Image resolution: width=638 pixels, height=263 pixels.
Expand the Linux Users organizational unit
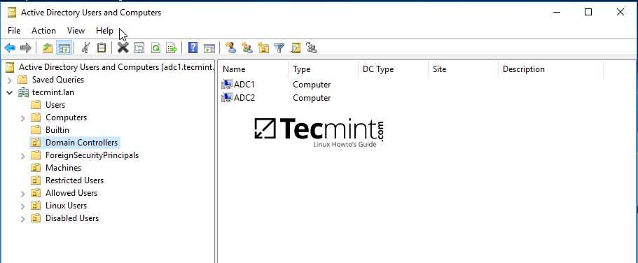pyautogui.click(x=23, y=206)
